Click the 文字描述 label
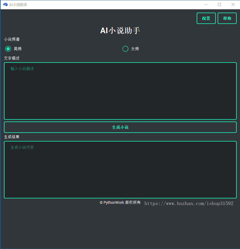 [x=12, y=58]
